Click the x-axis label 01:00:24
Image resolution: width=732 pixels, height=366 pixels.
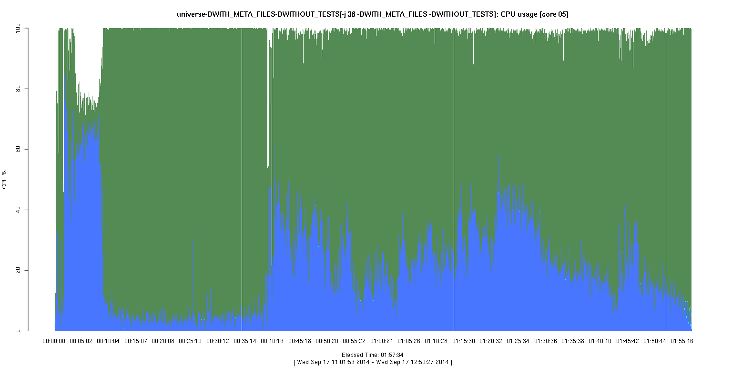coord(382,341)
